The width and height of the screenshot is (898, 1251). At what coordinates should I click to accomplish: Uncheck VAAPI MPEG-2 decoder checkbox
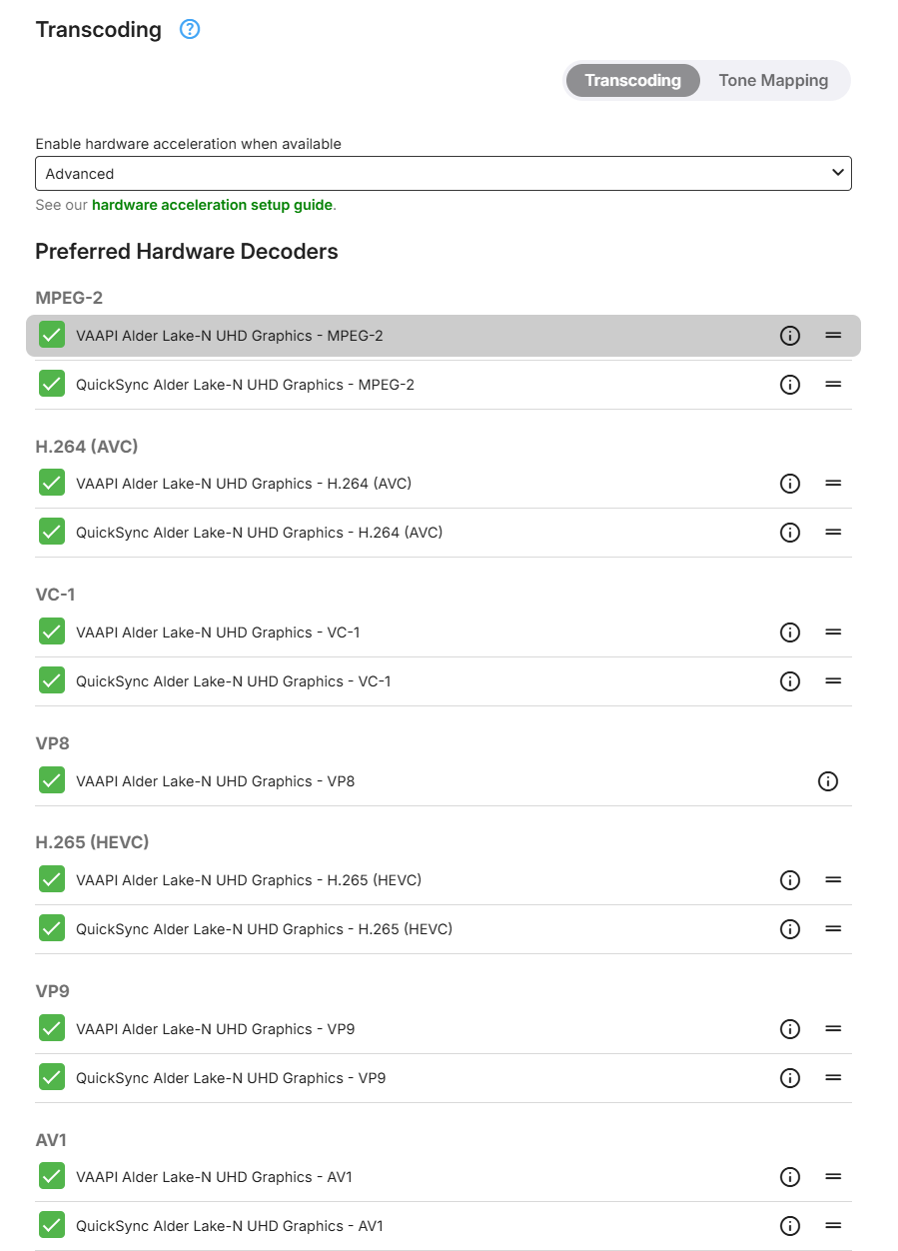(52, 335)
